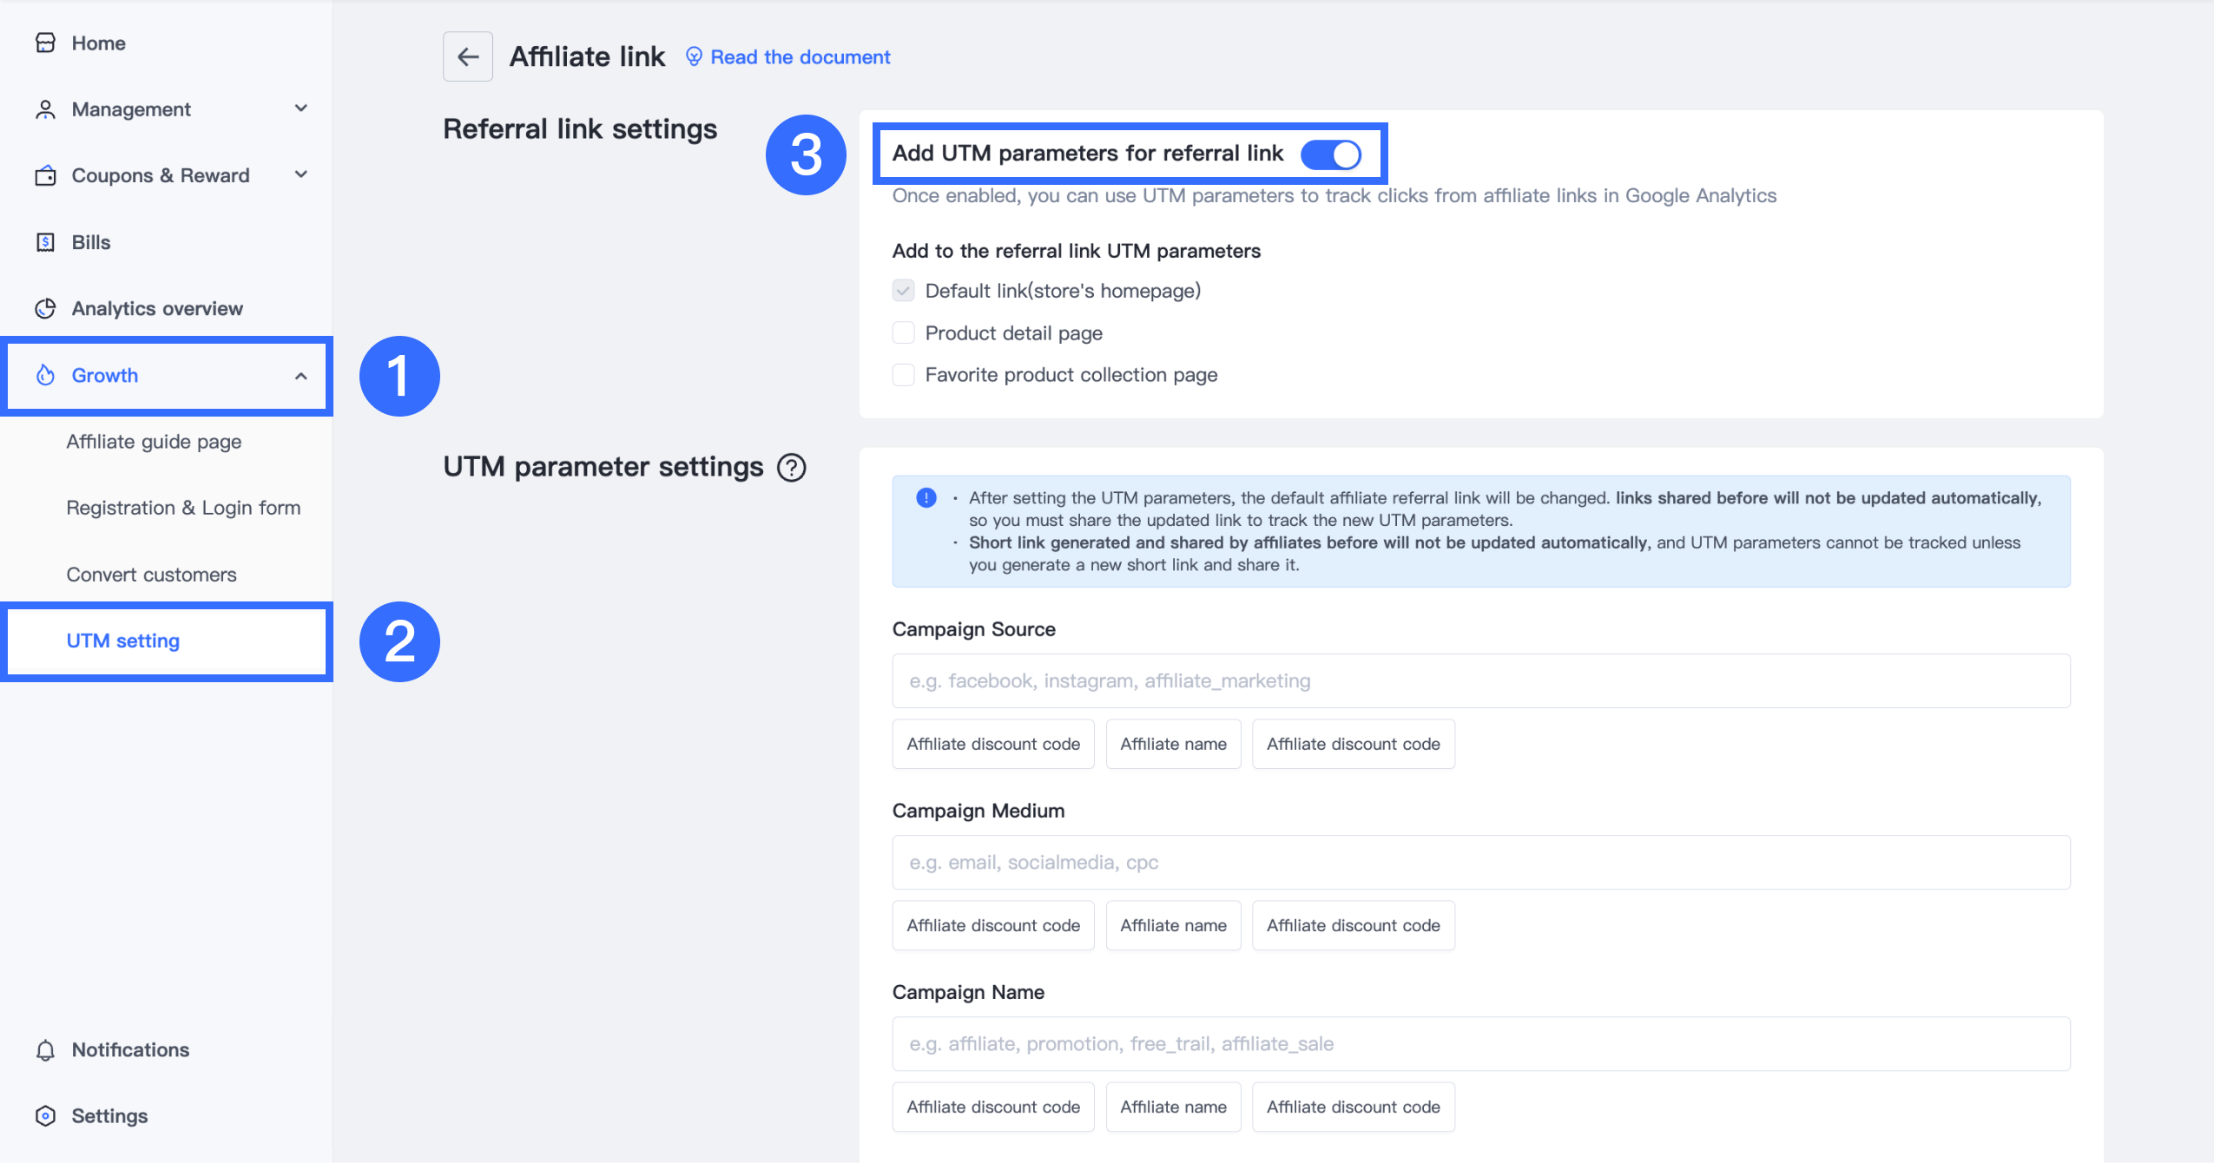Click the Bills receipt icon

click(45, 242)
